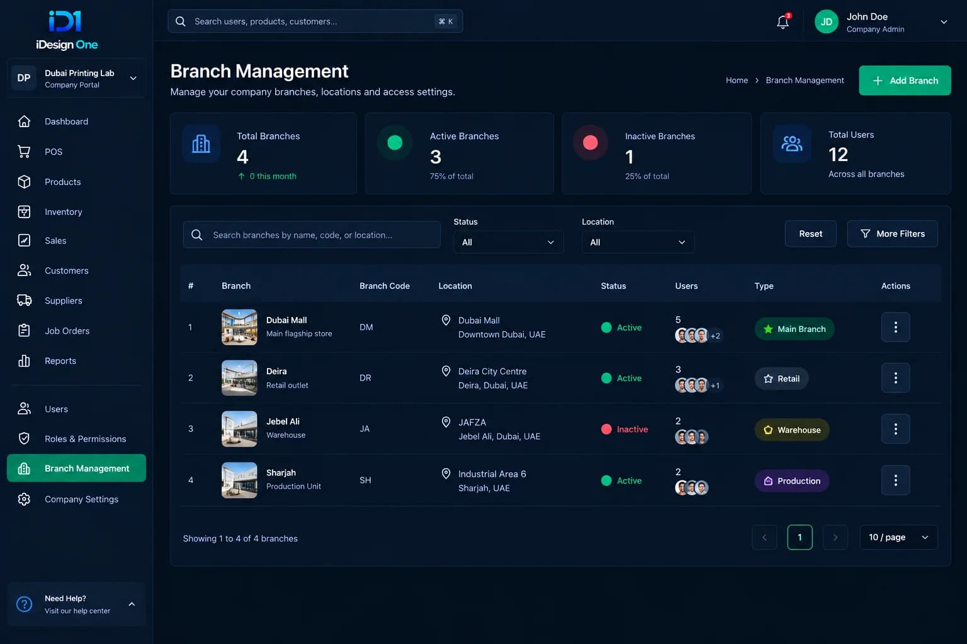Open Roles & Permissions page
967x644 pixels.
(76, 439)
